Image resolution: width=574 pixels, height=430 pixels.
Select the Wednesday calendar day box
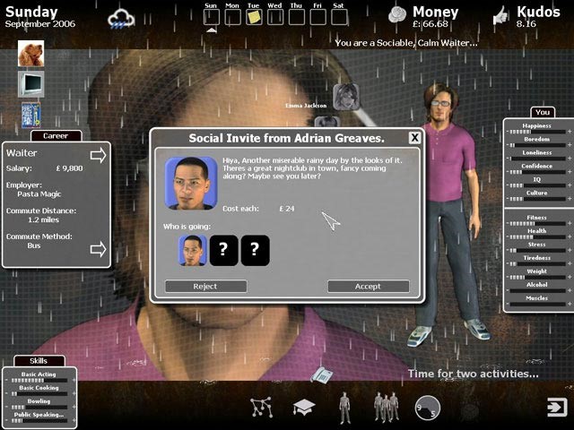275,17
